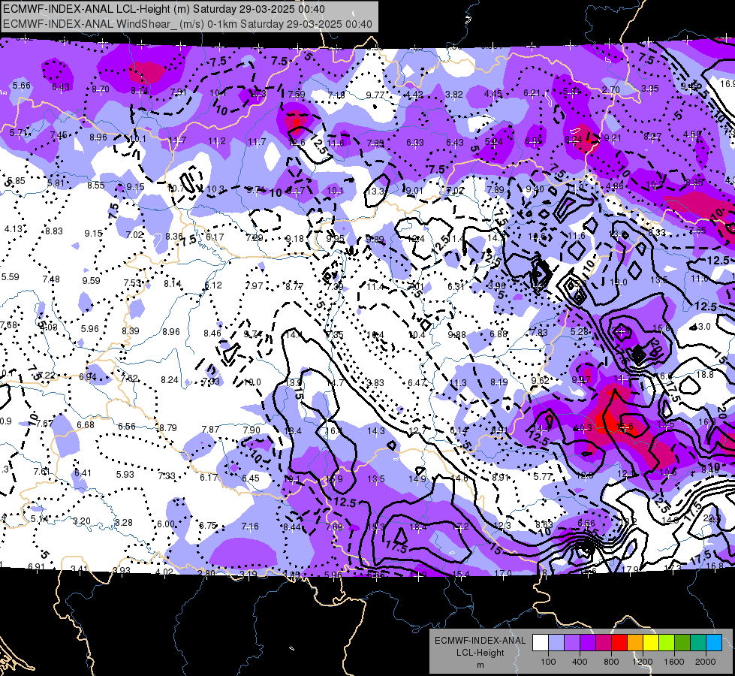Click the grid value 5.71
The height and width of the screenshot is (676, 735).
(18, 133)
